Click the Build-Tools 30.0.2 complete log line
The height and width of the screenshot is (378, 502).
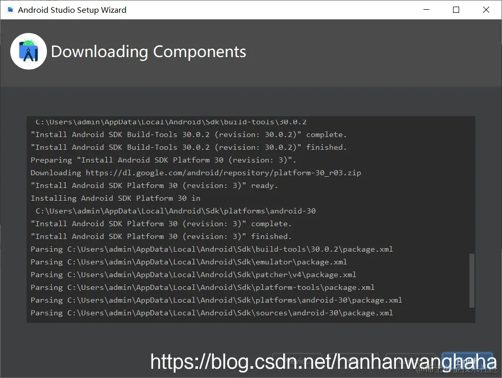coord(189,134)
